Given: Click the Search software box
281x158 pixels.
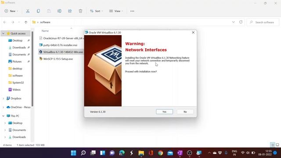Looking at the screenshot, I should (263, 22).
